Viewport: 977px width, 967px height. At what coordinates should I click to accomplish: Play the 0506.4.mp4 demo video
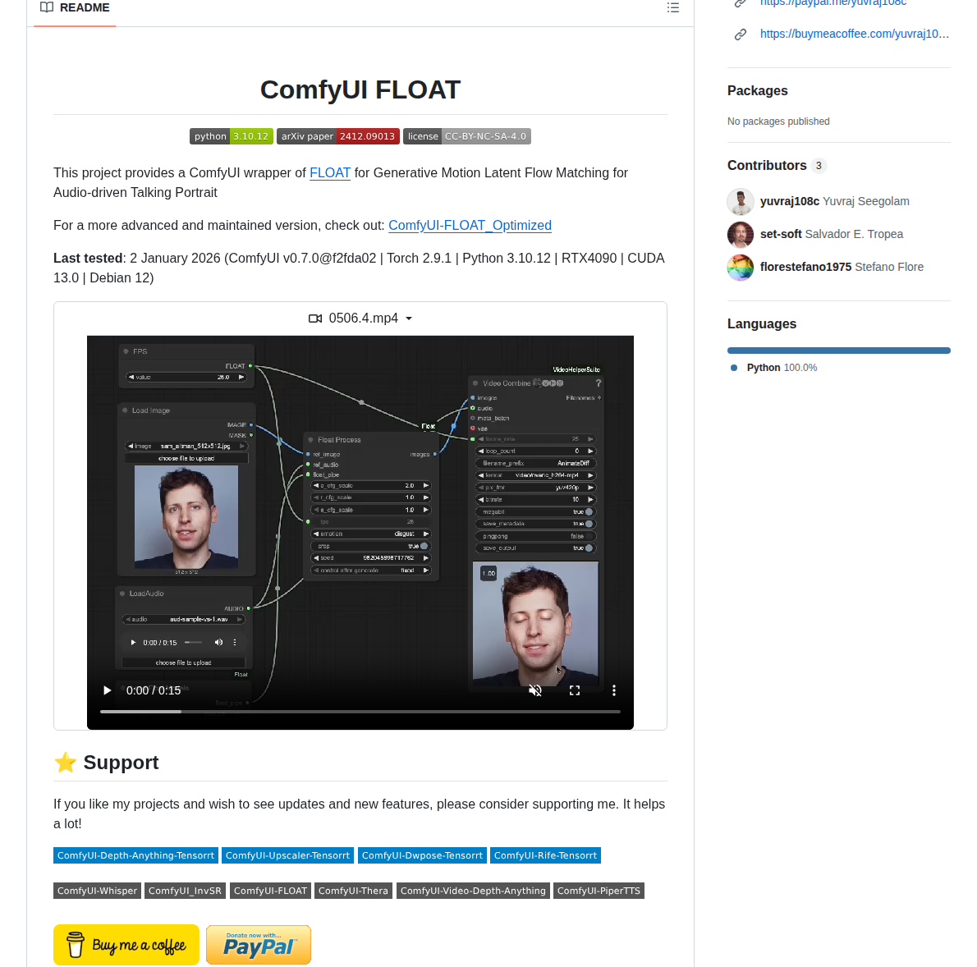coord(107,690)
